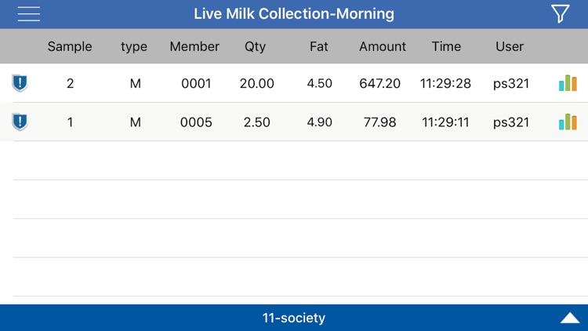Open the hamburger menu
The image size is (588, 331).
[x=28, y=14]
